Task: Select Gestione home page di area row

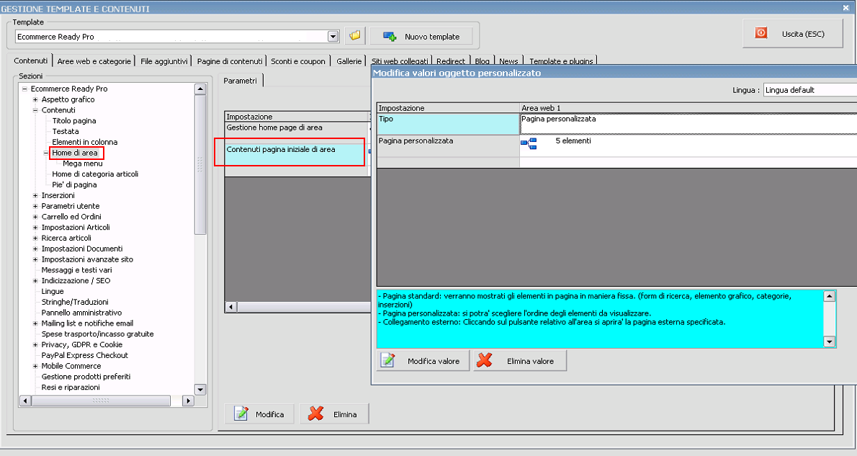Action: tap(296, 133)
